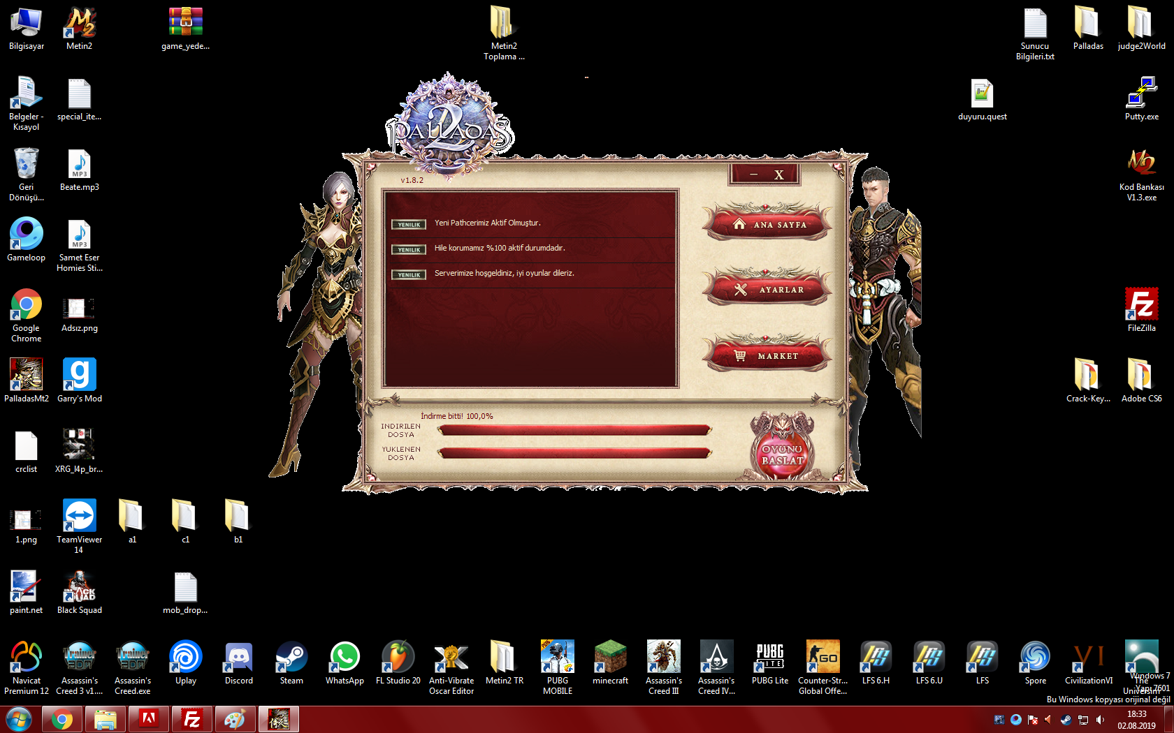Select the FileZilla desktop shortcut
Image resolution: width=1174 pixels, height=733 pixels.
click(1141, 310)
